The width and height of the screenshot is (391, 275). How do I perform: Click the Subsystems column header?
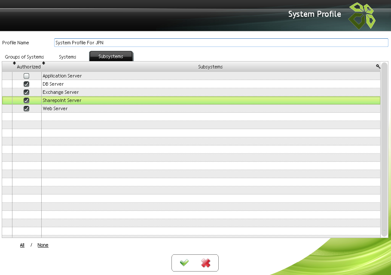coord(210,67)
